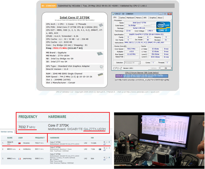The image size is (205, 169).
Task: Click the Bus Speed 111.63 MHz field
Action: pyautogui.click(x=131, y=54)
